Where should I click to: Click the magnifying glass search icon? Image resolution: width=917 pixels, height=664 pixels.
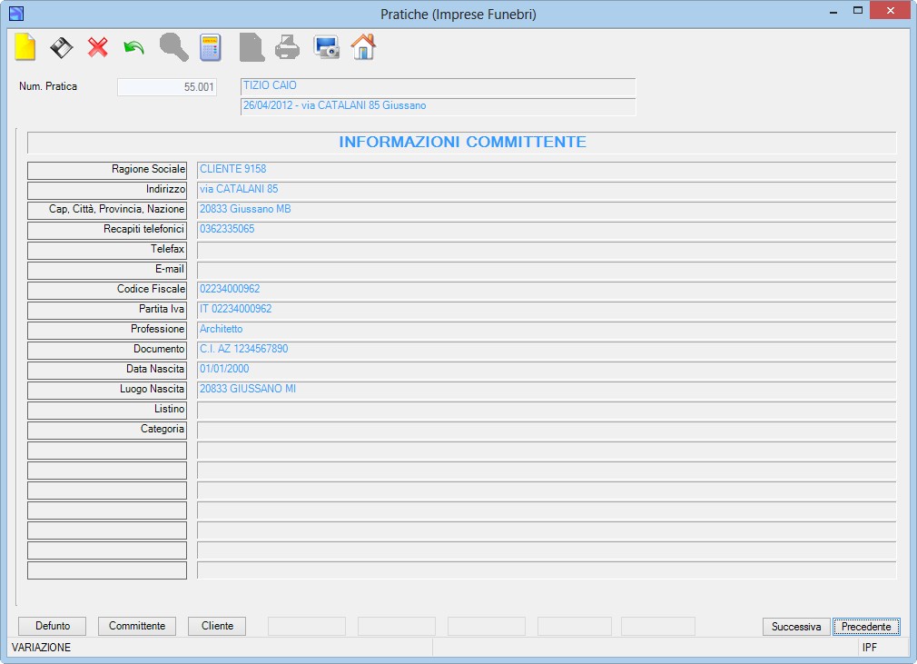coord(173,47)
